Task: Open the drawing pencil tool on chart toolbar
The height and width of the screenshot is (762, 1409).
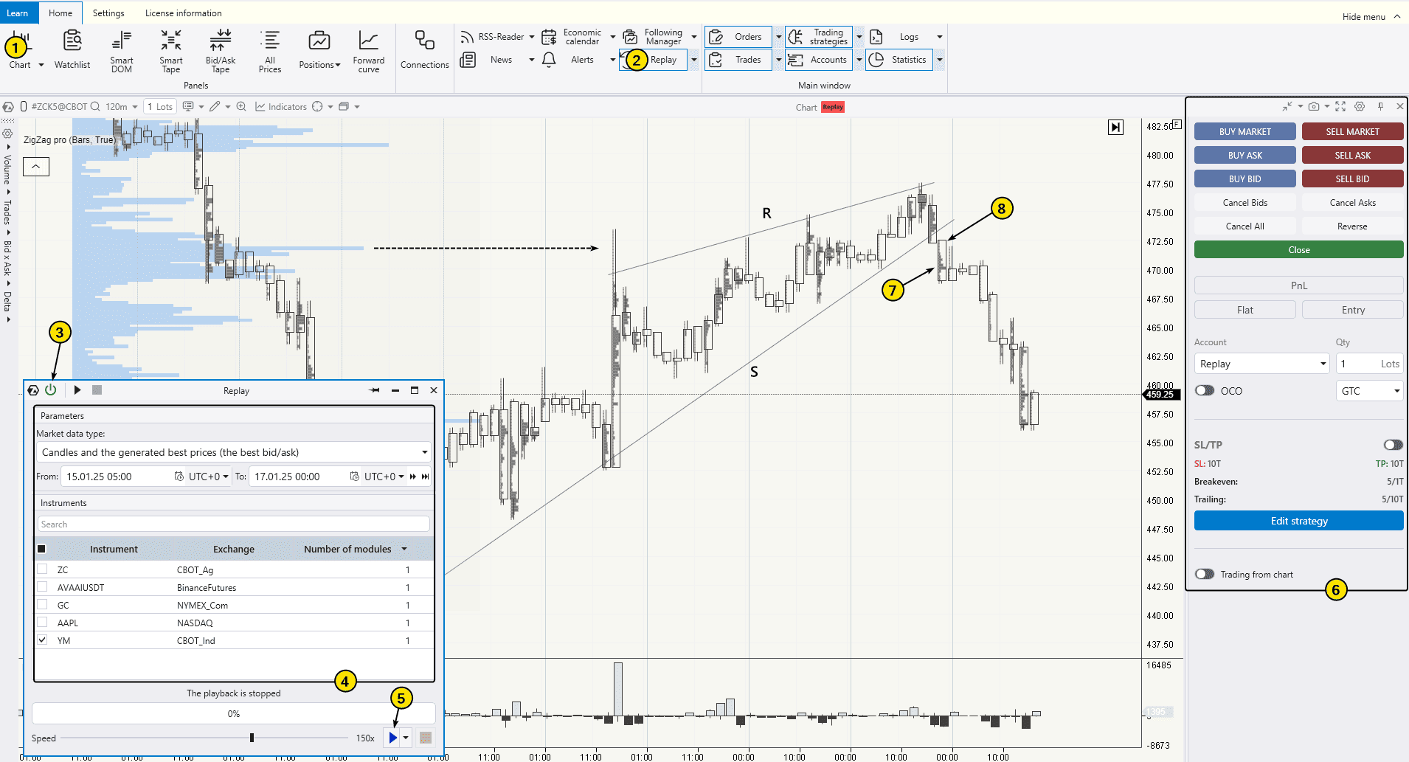Action: point(215,106)
